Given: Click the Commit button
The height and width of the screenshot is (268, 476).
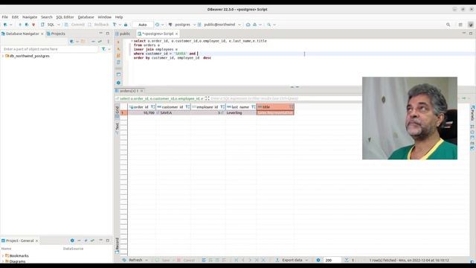Looking at the screenshot, I should click(74, 25).
